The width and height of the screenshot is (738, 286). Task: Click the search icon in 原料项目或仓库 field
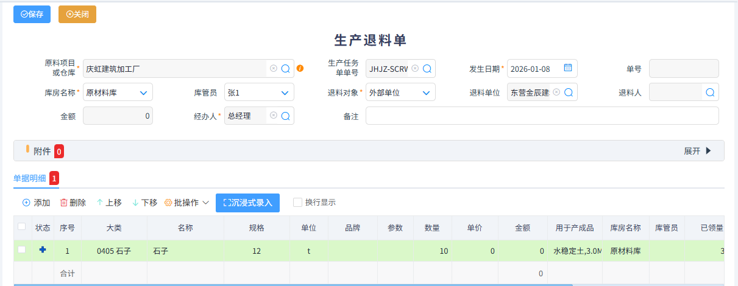[285, 69]
